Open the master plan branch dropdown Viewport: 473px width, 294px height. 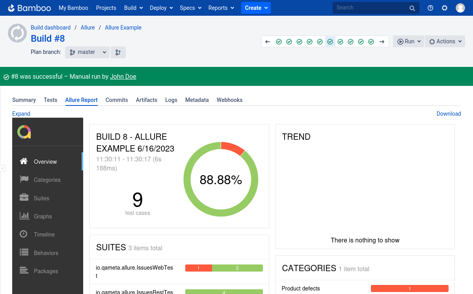pos(87,52)
